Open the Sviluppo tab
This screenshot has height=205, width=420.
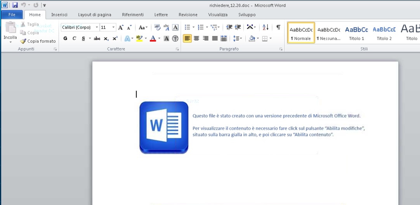coord(247,15)
